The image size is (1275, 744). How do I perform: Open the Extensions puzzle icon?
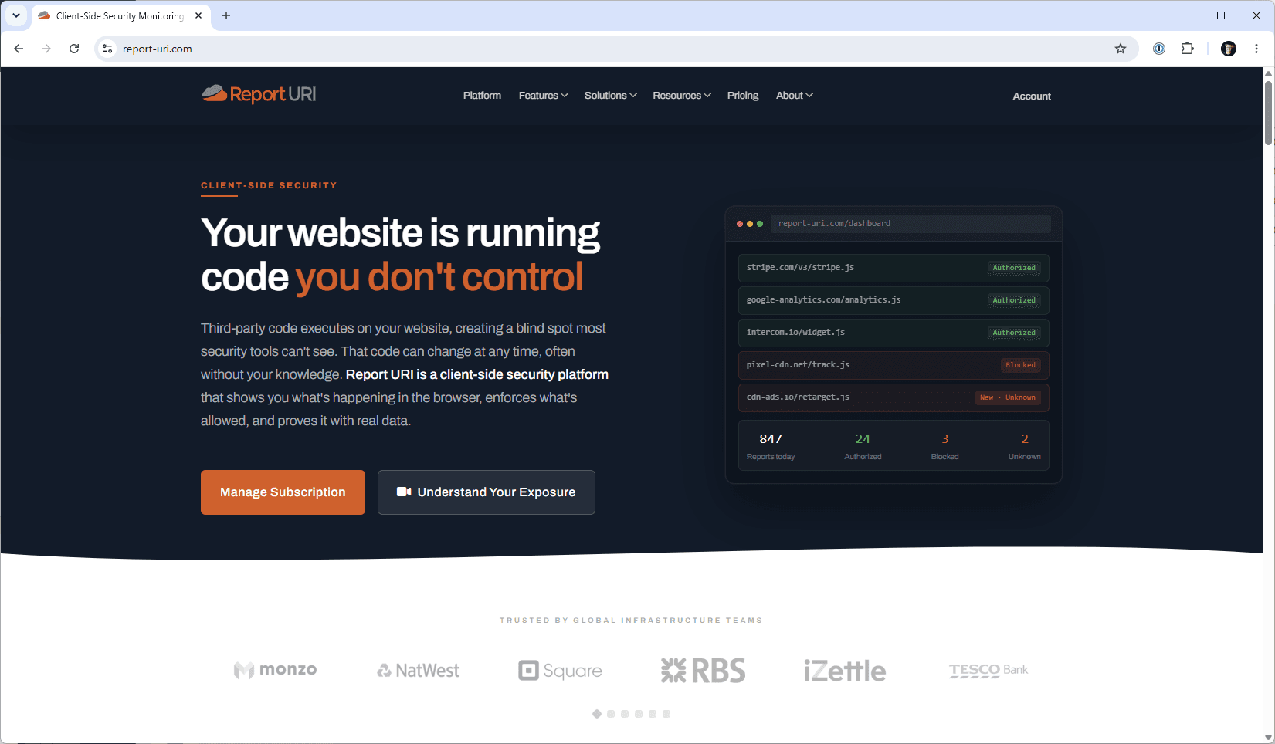[x=1188, y=49]
